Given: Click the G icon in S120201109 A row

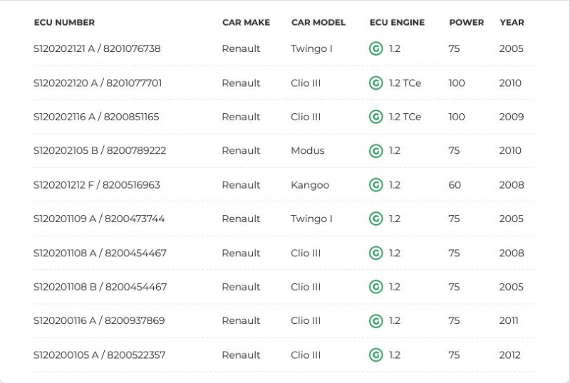Looking at the screenshot, I should [375, 219].
